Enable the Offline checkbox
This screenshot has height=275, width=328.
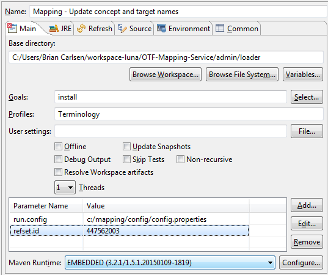pos(58,147)
